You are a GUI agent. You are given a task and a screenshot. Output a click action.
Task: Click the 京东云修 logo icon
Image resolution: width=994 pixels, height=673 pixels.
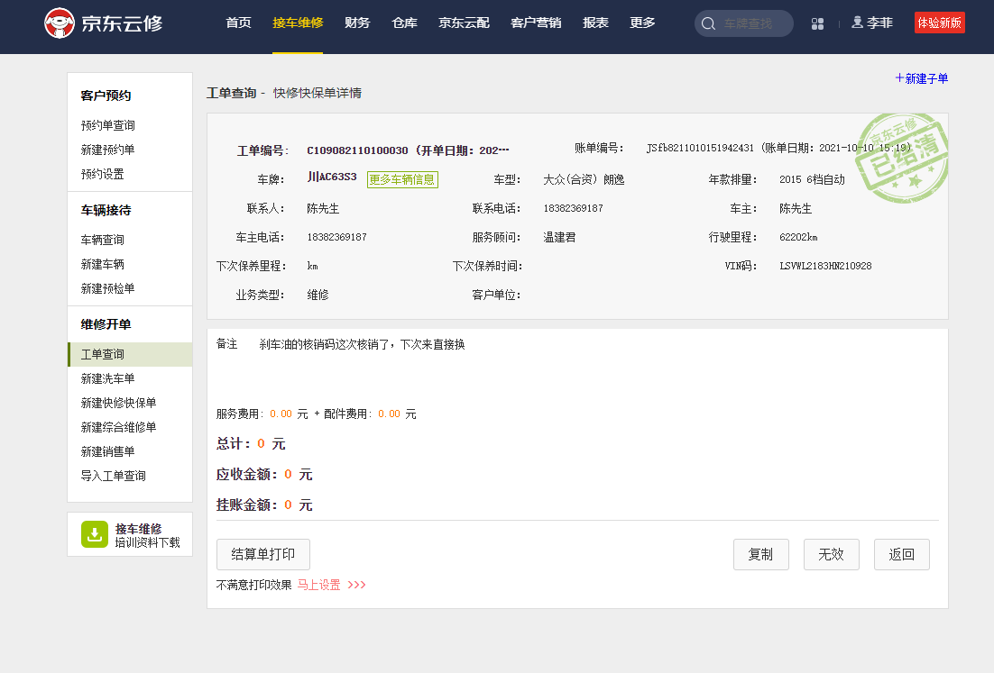(x=60, y=23)
